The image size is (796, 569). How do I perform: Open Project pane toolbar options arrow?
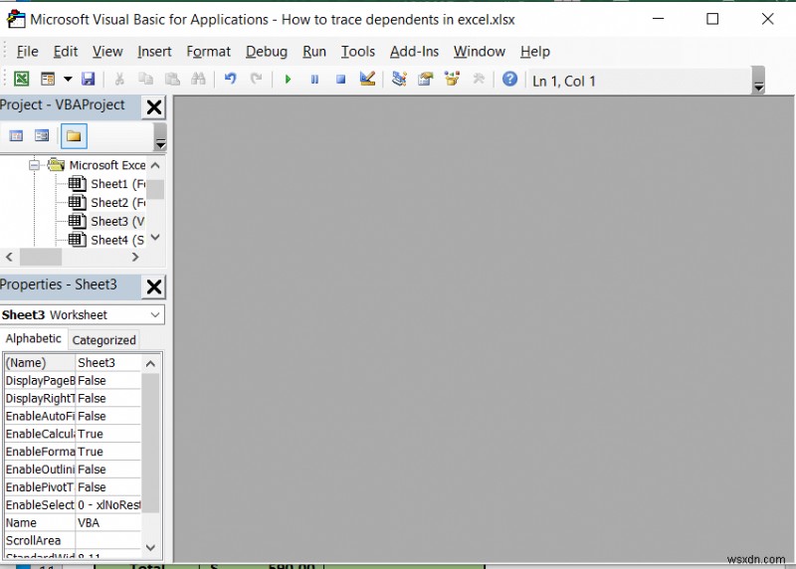[160, 137]
